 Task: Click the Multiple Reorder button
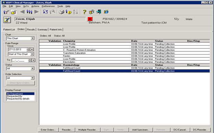point(88,130)
